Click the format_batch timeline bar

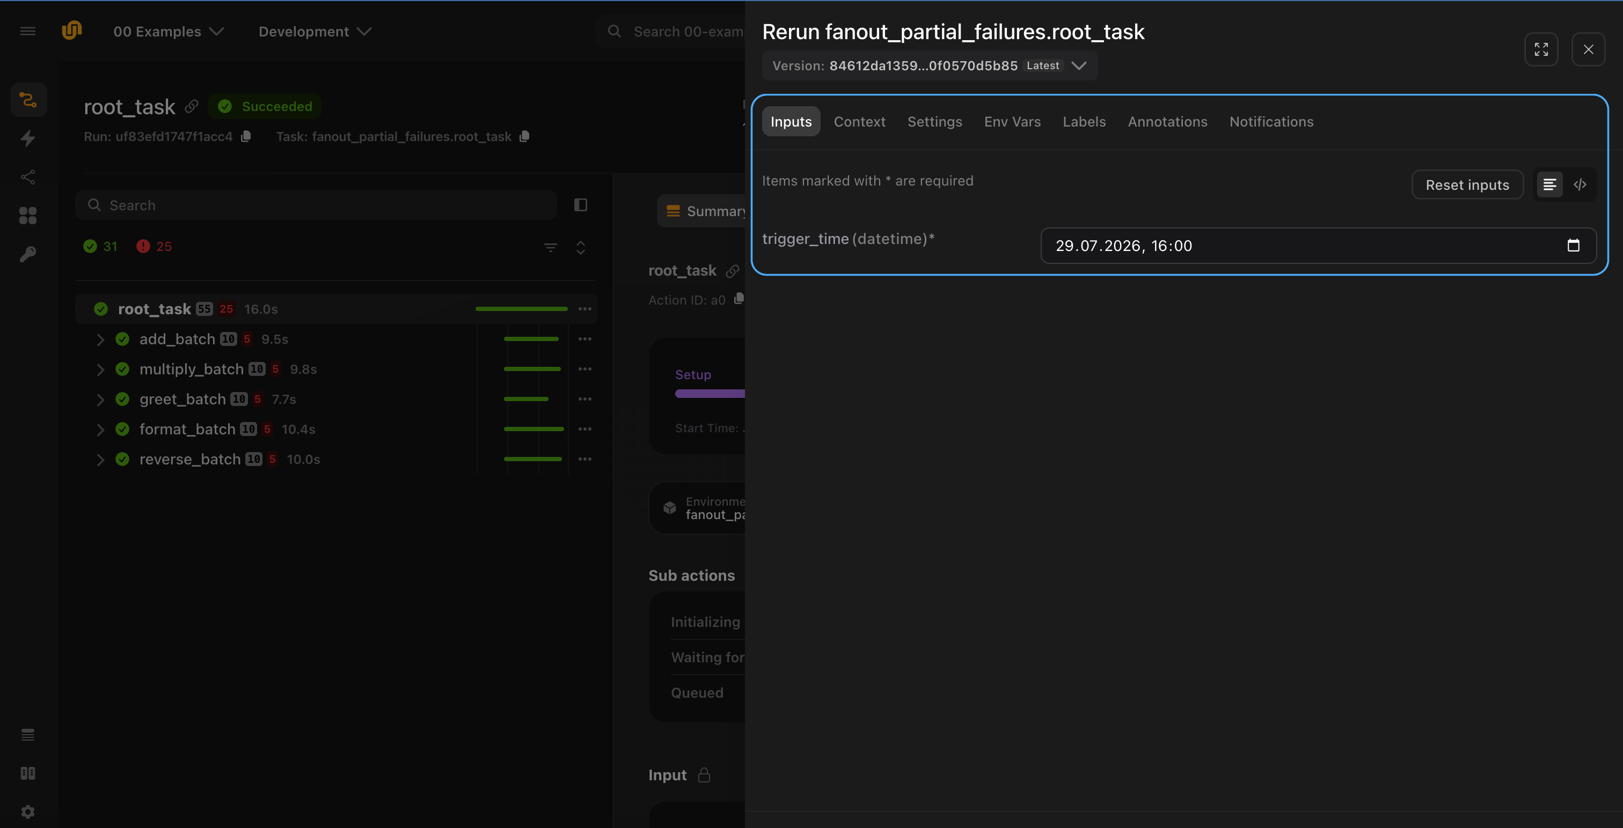(533, 430)
